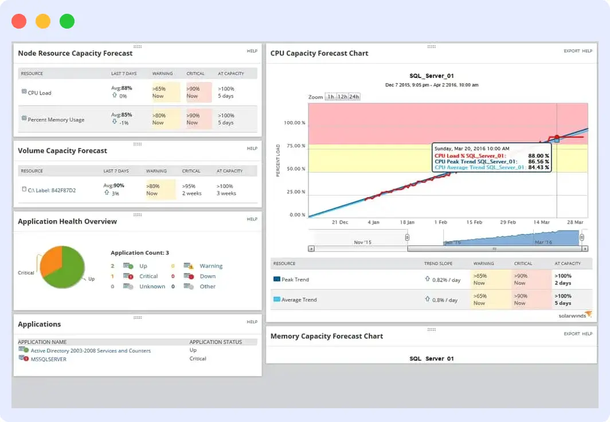The image size is (610, 422).
Task: Open the Applications panel header
Action: 39,324
